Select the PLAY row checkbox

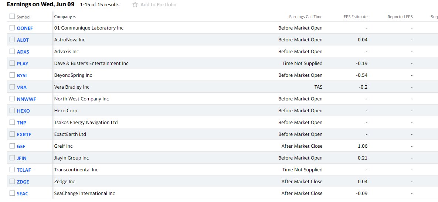pyautogui.click(x=12, y=63)
